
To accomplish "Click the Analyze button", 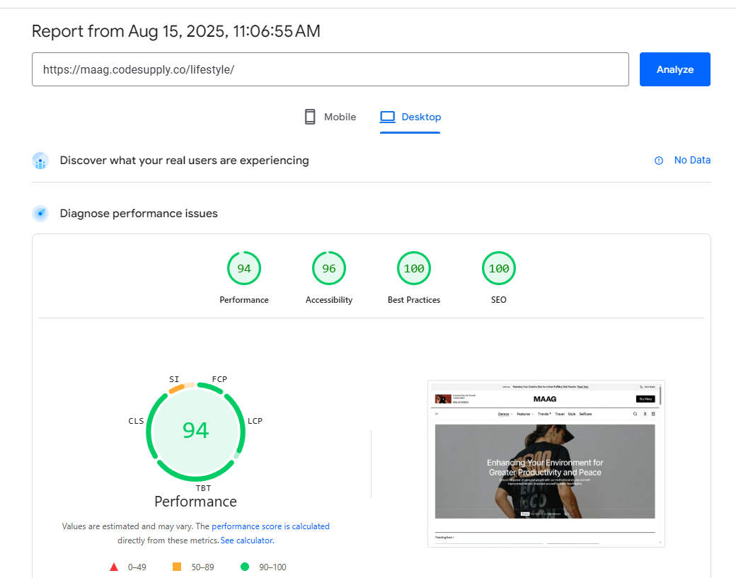I will (x=674, y=69).
